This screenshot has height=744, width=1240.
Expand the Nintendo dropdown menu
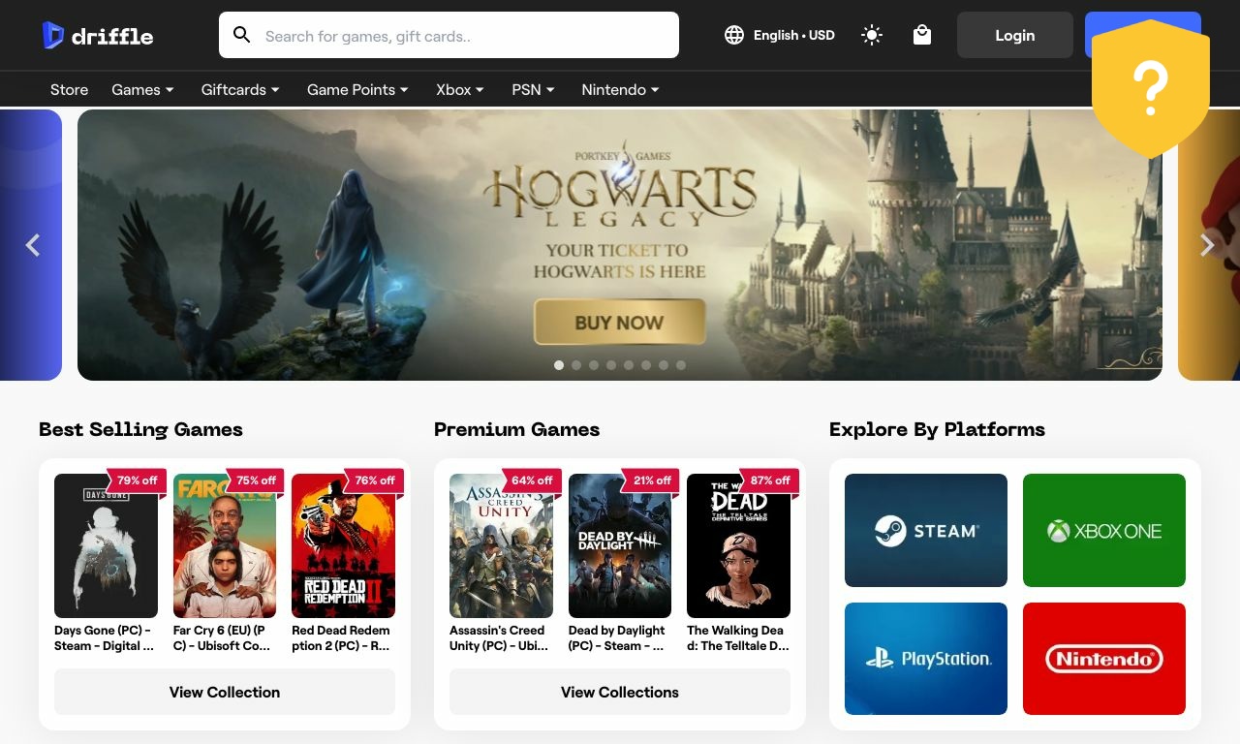620,89
